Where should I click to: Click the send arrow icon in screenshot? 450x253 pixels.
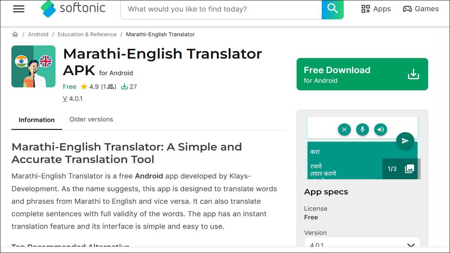405,141
